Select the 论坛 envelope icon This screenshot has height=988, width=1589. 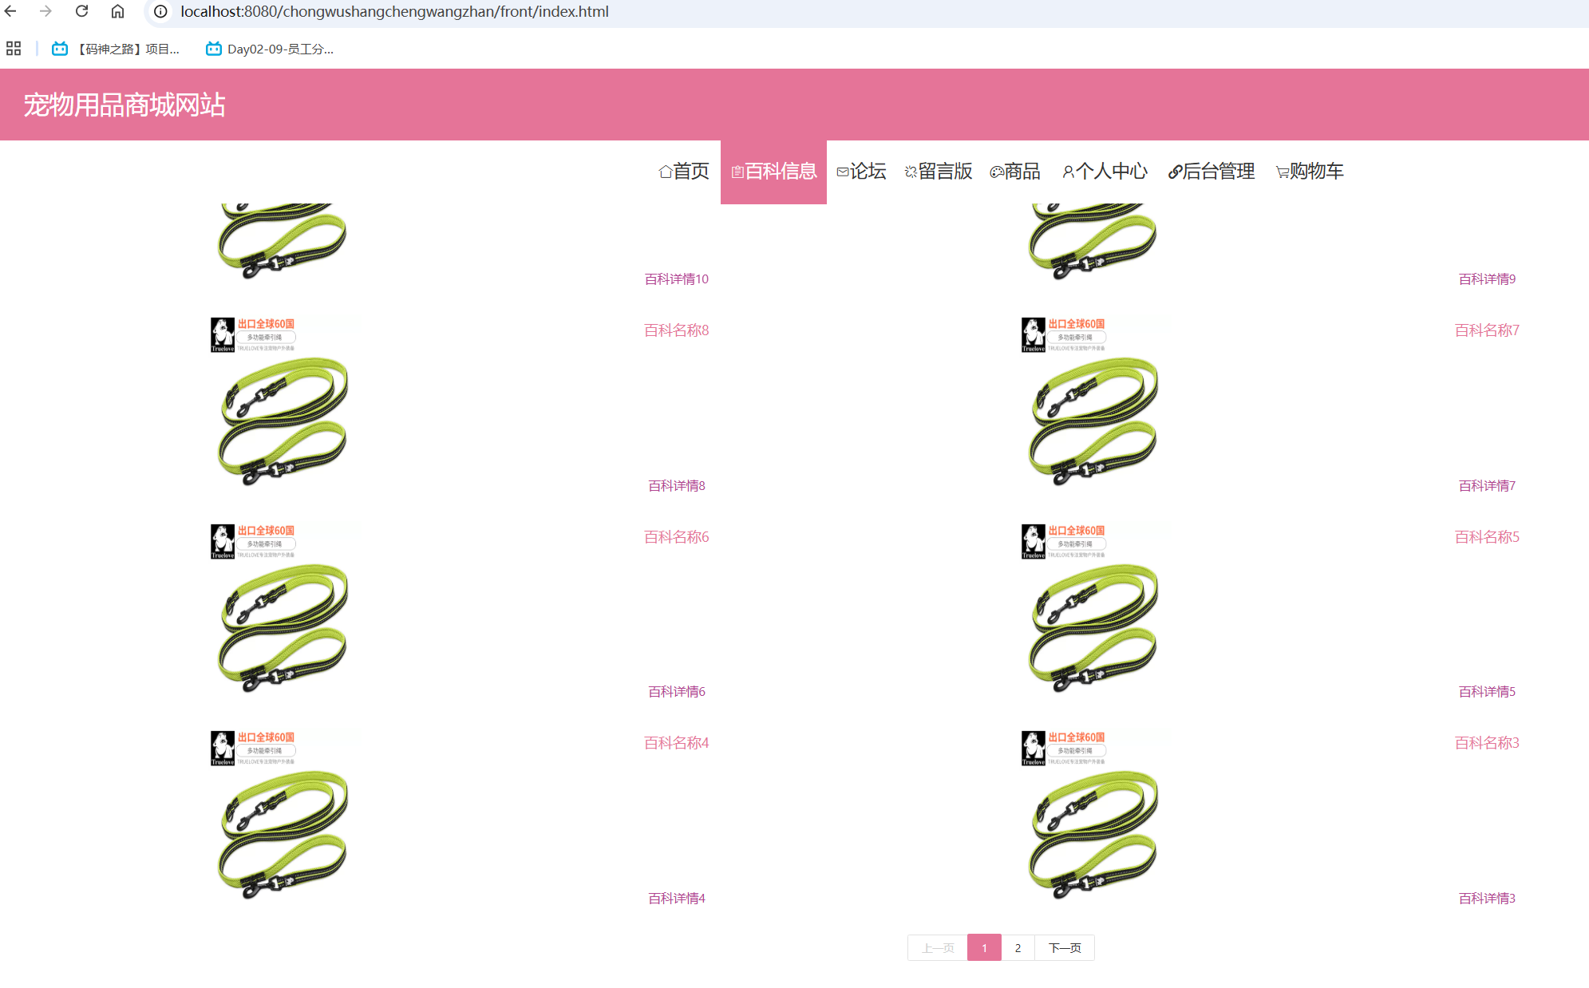[842, 172]
